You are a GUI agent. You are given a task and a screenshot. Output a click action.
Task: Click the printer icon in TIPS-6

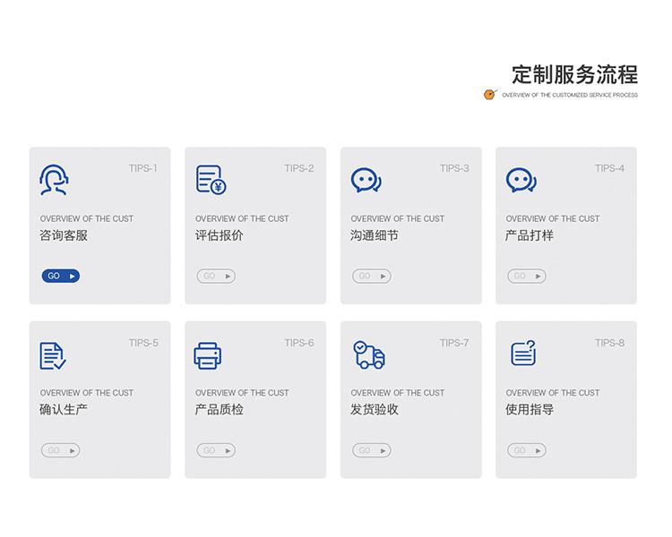click(x=208, y=355)
